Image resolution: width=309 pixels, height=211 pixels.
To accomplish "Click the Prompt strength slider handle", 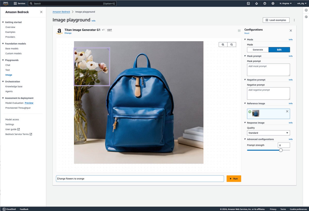I will [x=281, y=150].
